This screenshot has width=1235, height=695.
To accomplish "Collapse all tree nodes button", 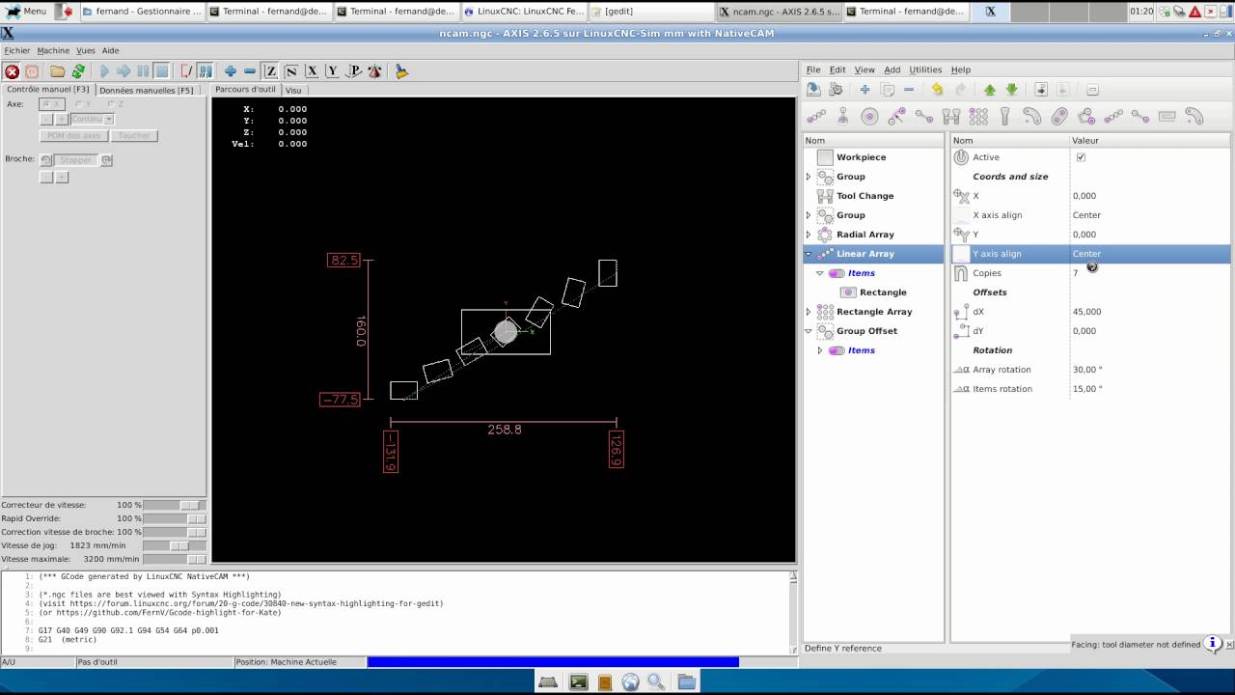I will (x=1092, y=90).
